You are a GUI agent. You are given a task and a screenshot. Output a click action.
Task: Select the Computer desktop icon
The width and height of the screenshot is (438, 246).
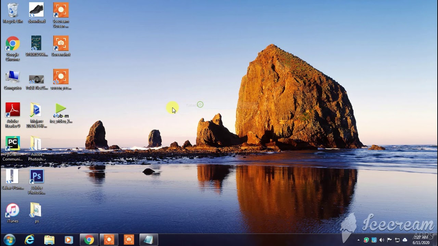pos(13,80)
